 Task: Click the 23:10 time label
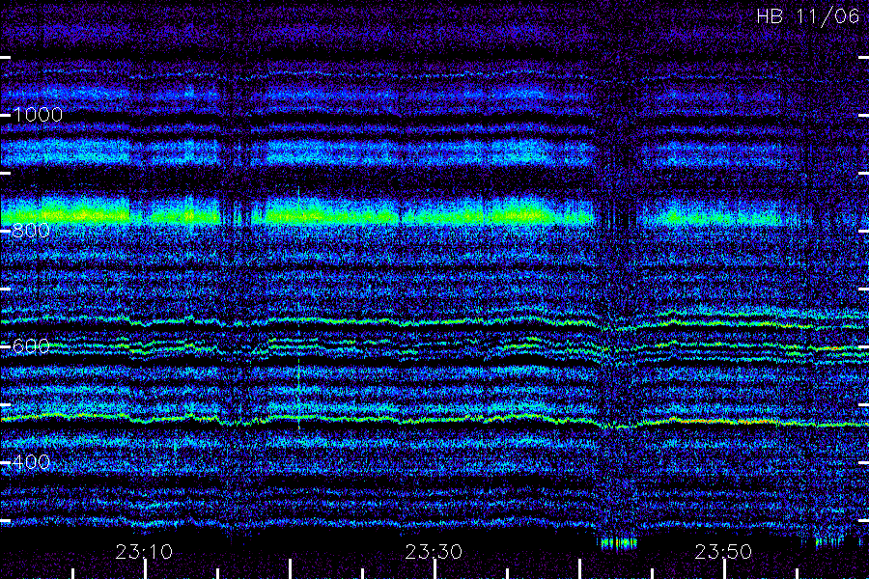point(144,551)
